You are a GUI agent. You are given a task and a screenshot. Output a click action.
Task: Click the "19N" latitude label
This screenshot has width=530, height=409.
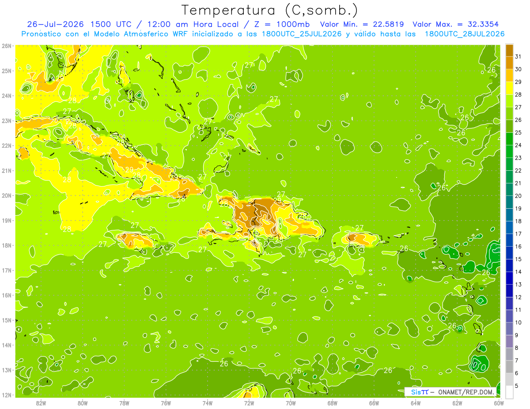(7, 220)
